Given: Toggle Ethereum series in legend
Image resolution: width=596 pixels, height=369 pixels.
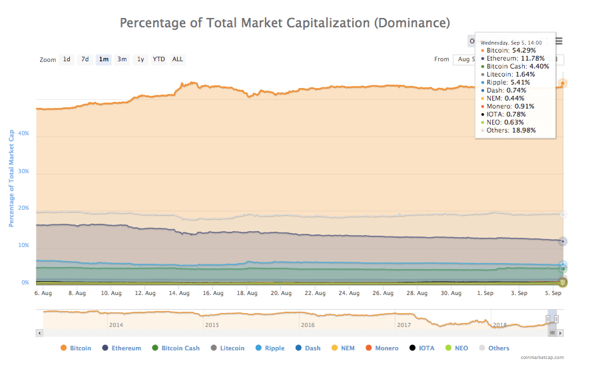Looking at the screenshot, I should [x=122, y=348].
